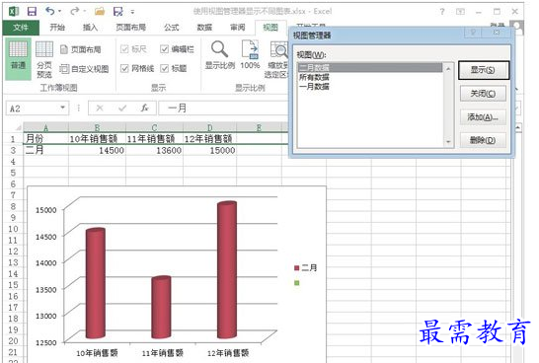This screenshot has width=539, height=363.
Task: Redo the last undone action
Action: pyautogui.click(x=75, y=11)
